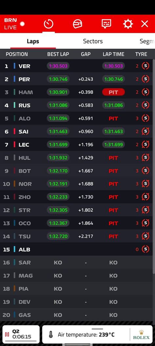
Task: Open the race control messages icon
Action: [106, 24]
